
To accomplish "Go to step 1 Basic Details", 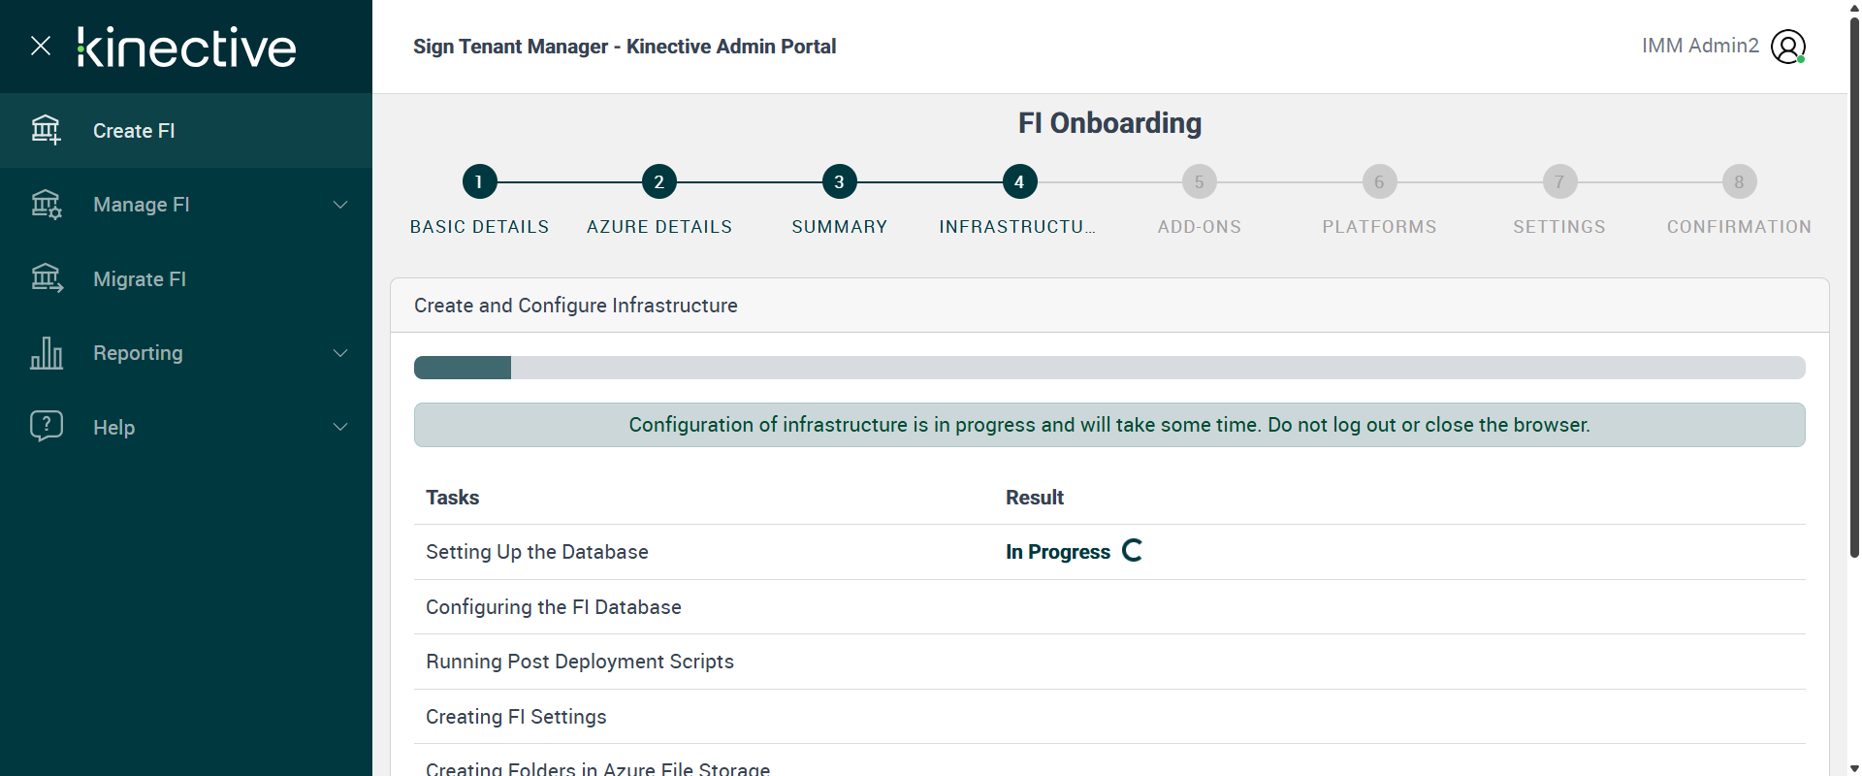I will point(479,181).
